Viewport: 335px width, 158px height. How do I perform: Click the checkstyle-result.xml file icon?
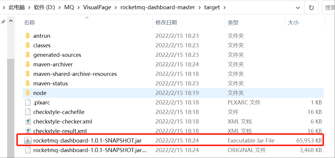[x=28, y=131]
